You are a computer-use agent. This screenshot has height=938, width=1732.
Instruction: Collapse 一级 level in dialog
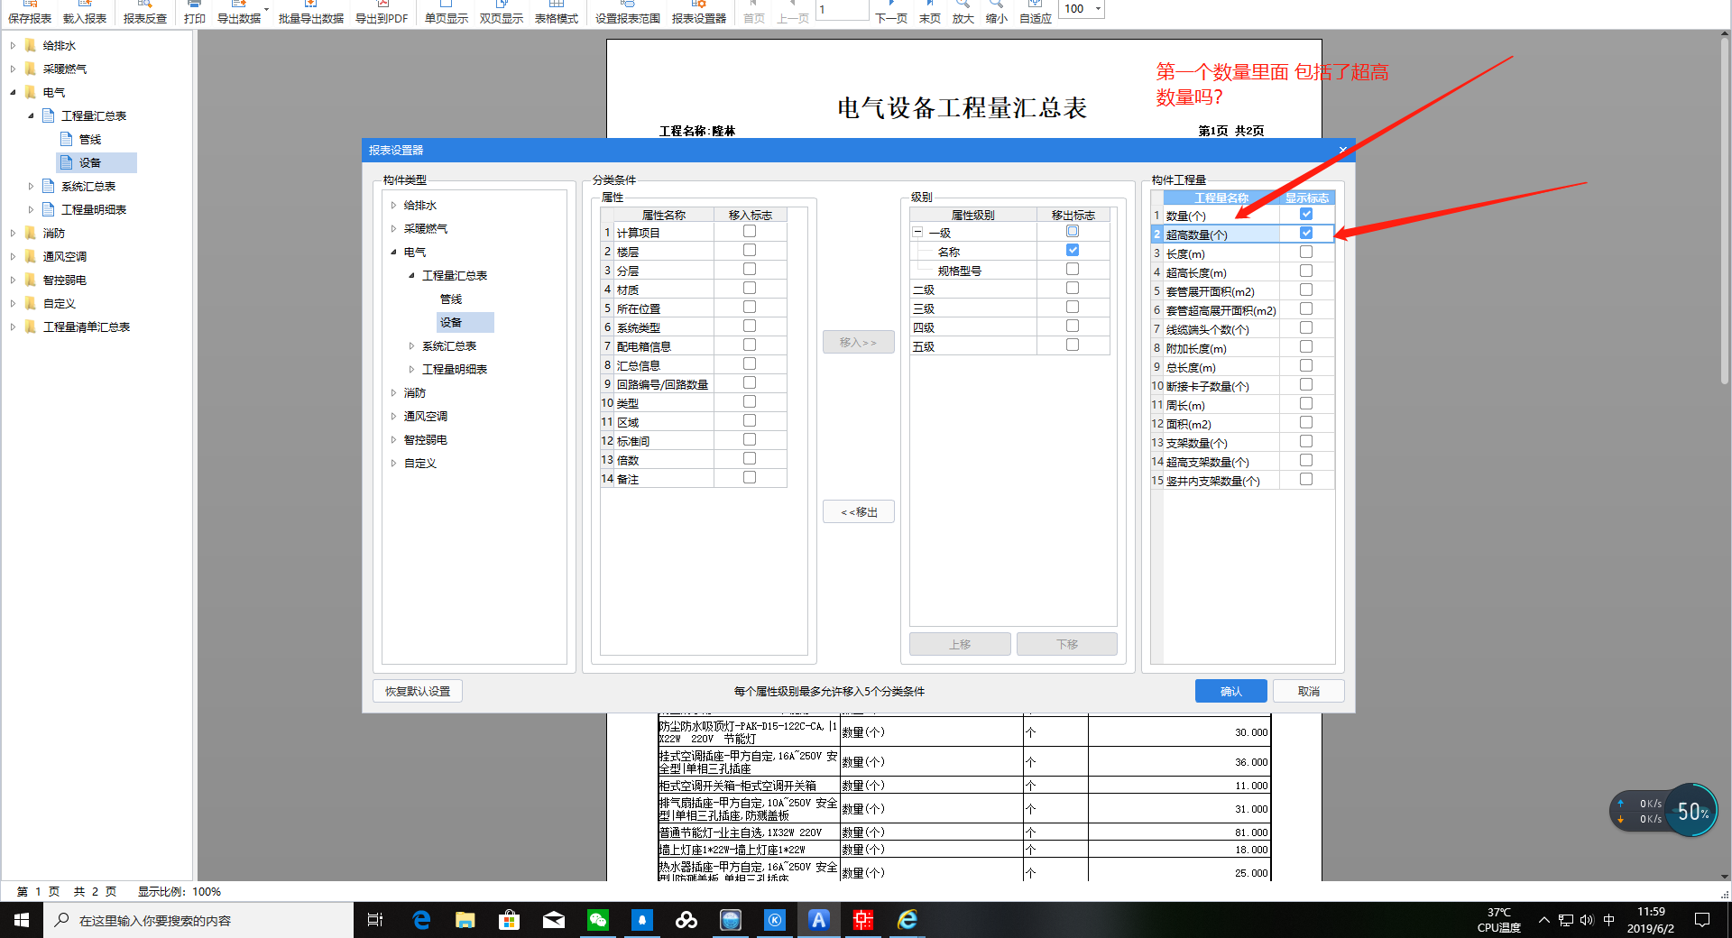click(x=917, y=233)
